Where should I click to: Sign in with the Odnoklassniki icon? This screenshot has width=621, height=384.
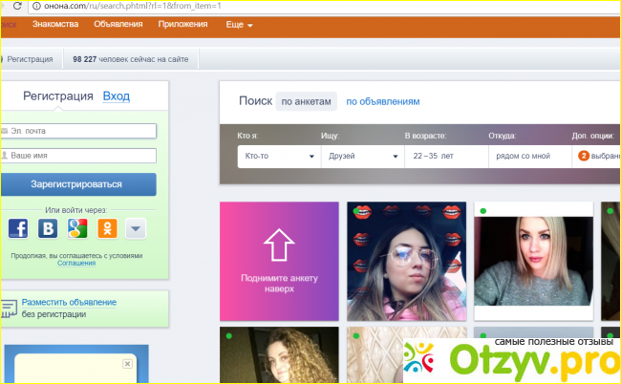click(107, 228)
